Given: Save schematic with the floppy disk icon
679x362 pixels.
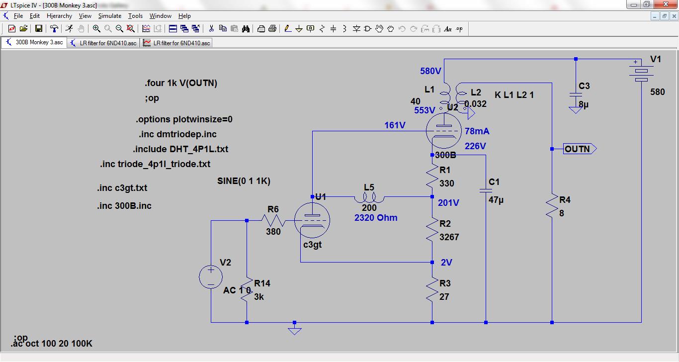Looking at the screenshot, I should [39, 29].
